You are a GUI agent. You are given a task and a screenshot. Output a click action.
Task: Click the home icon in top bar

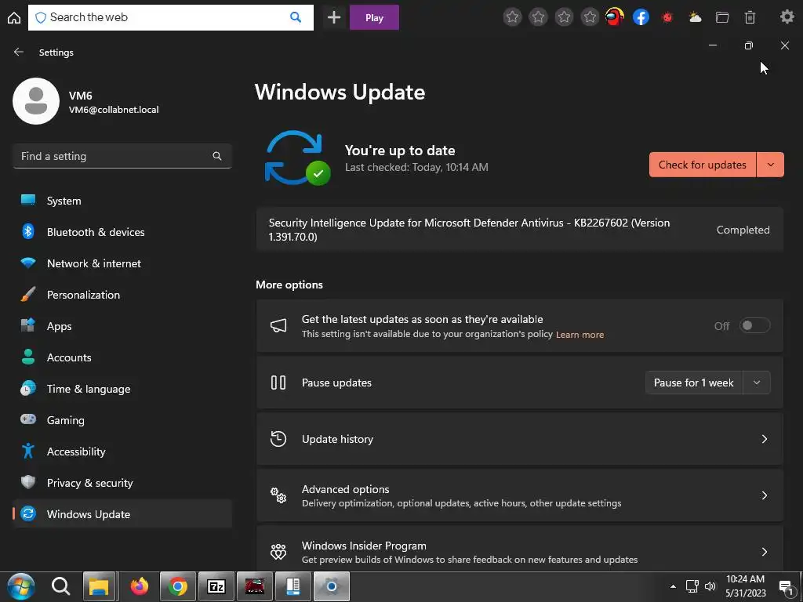click(14, 17)
